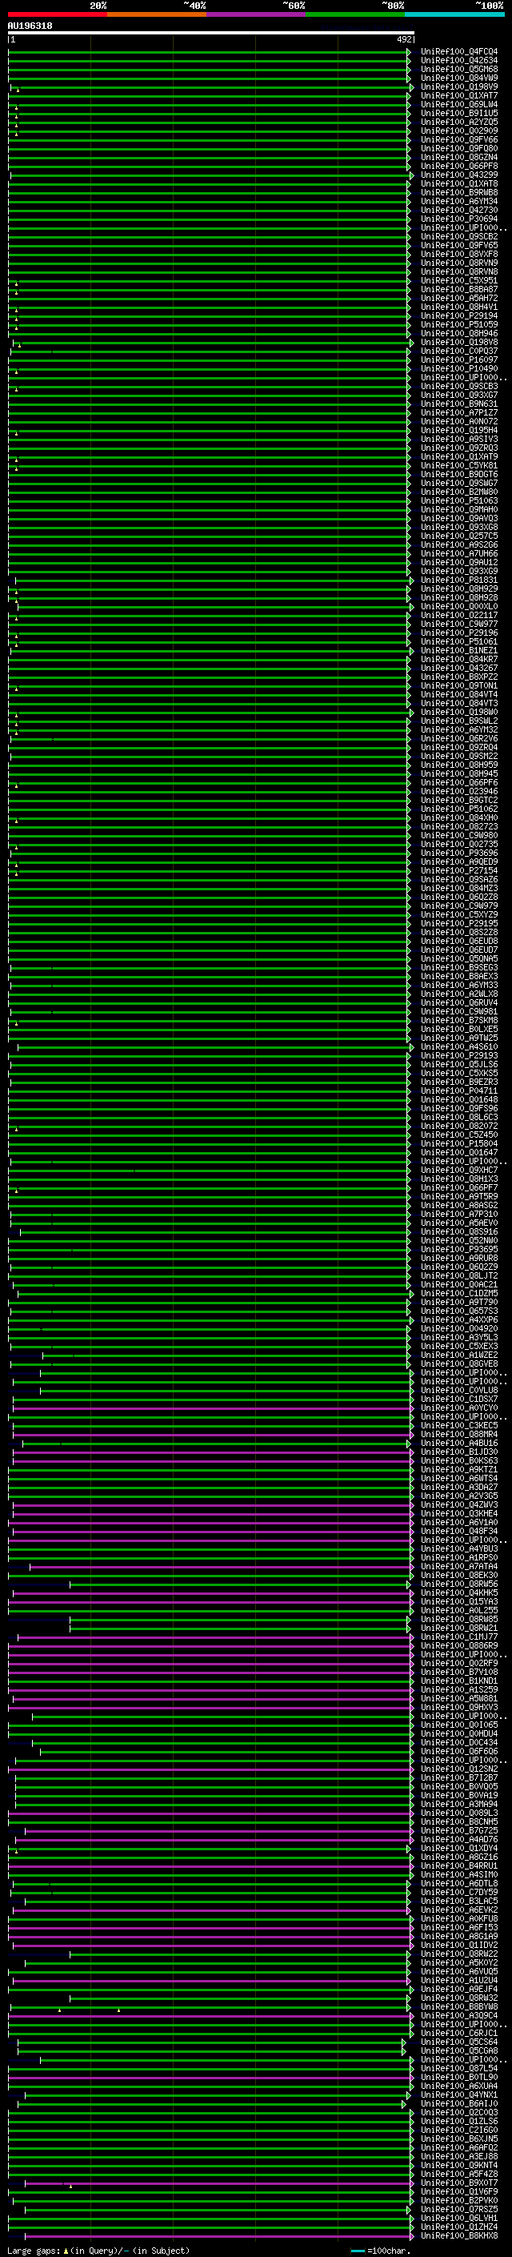Image resolution: width=512 pixels, height=2257 pixels.
Task: Click the white query sequence bar
Action: point(211,32)
